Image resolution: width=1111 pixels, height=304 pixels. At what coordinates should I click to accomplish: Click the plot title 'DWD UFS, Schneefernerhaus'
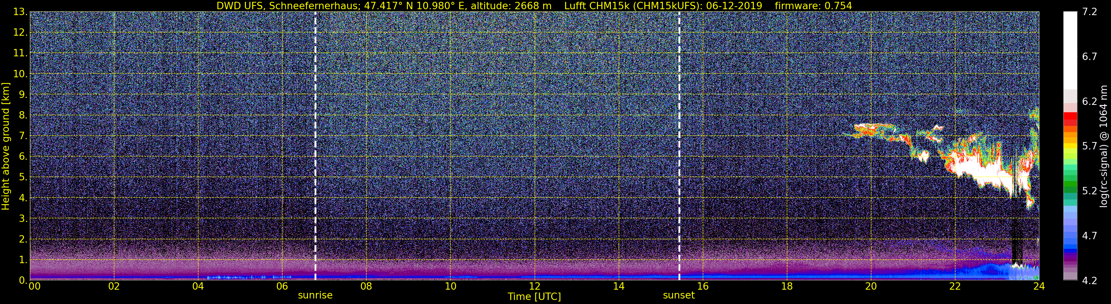(x=287, y=6)
